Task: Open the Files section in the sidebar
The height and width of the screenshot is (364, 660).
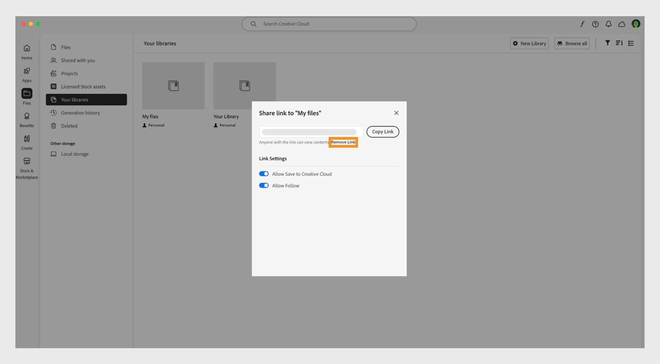Action: click(x=26, y=96)
